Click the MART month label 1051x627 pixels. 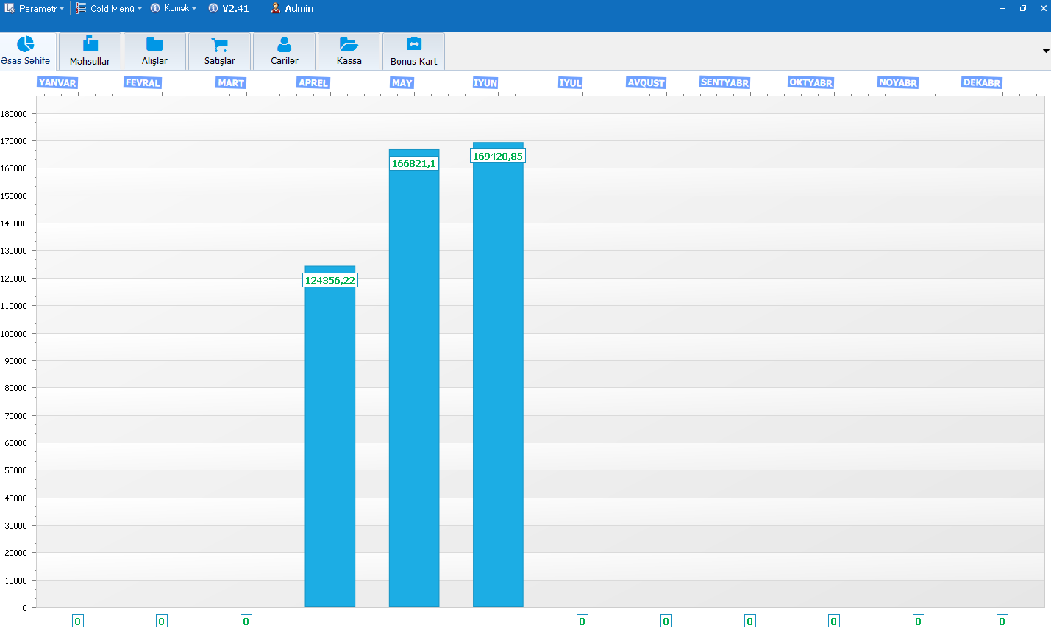point(231,82)
